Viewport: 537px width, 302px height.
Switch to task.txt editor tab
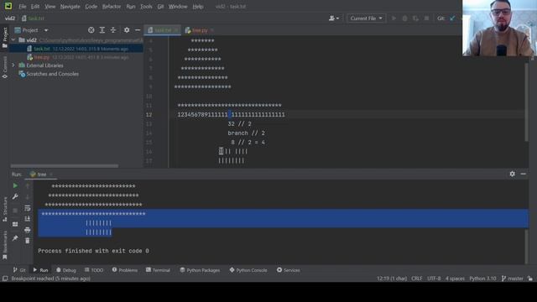coord(162,30)
